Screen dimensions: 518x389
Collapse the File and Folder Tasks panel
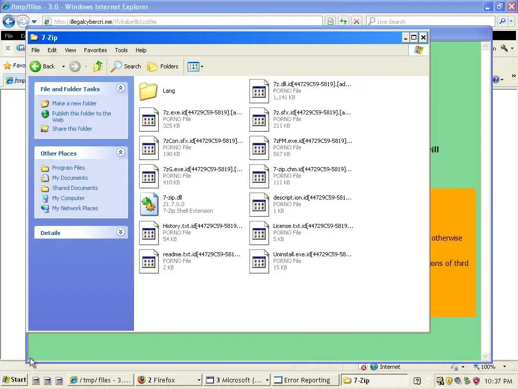[120, 88]
